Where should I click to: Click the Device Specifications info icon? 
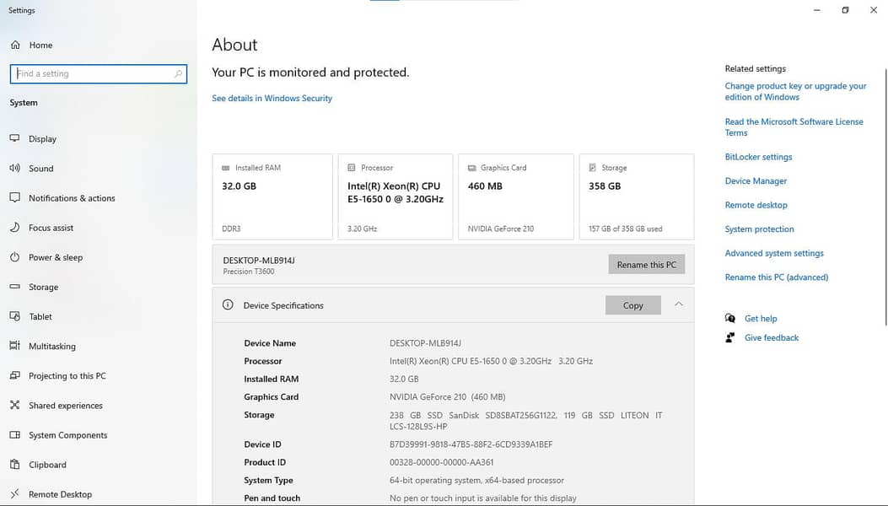pyautogui.click(x=228, y=304)
